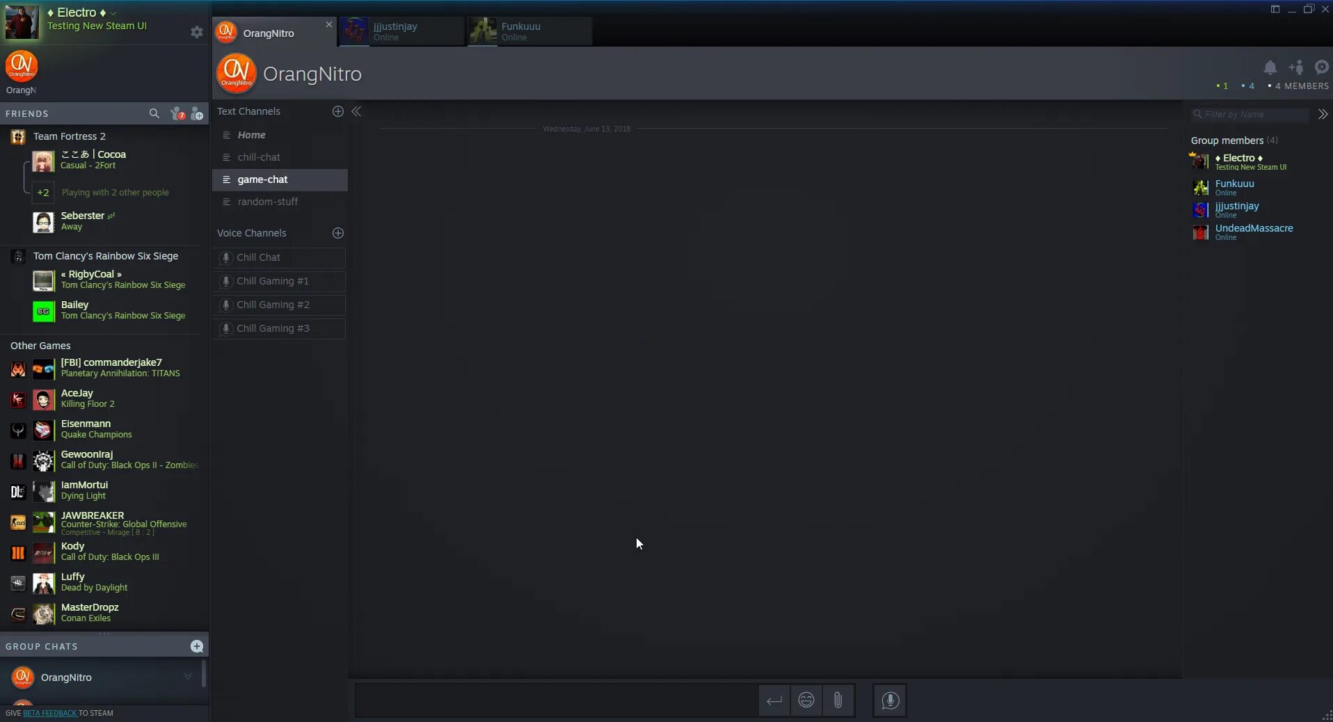The width and height of the screenshot is (1333, 722).
Task: Switch to the Funkuuu chat tab
Action: click(x=530, y=31)
